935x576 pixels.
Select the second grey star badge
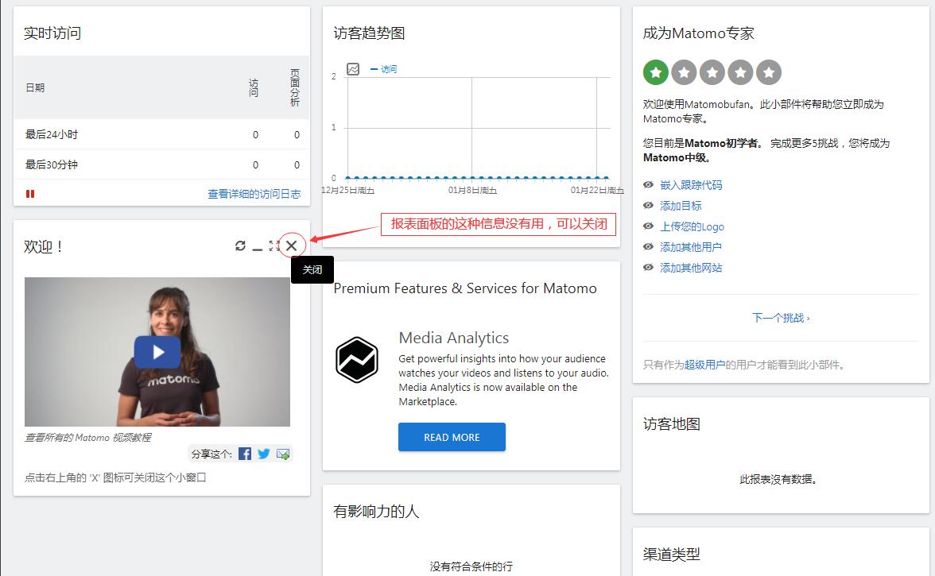[x=684, y=72]
